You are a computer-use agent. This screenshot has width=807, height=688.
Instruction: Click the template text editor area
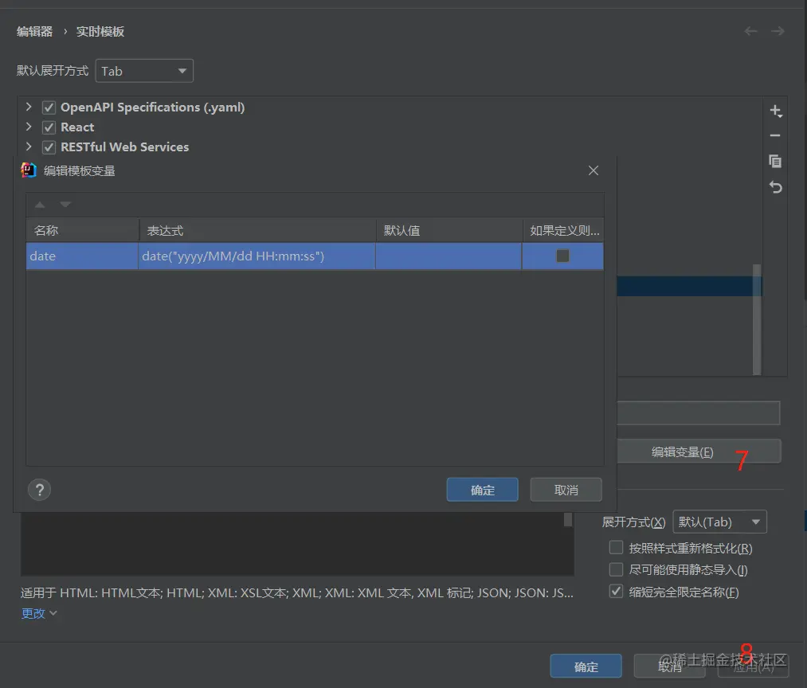click(297, 544)
